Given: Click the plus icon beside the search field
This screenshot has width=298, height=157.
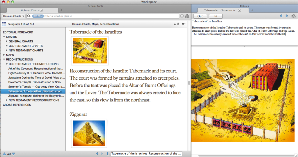Looking at the screenshot, I should (x=182, y=16).
